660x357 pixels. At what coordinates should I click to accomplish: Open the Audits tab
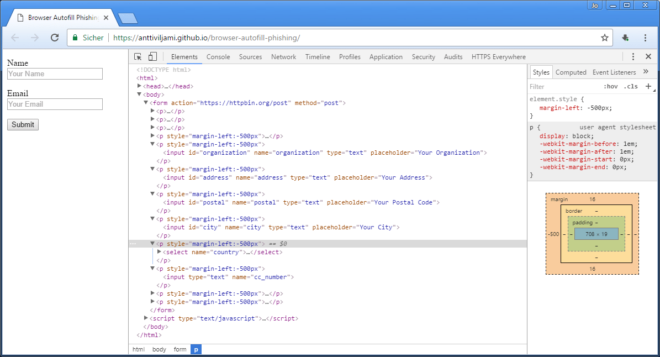(453, 57)
